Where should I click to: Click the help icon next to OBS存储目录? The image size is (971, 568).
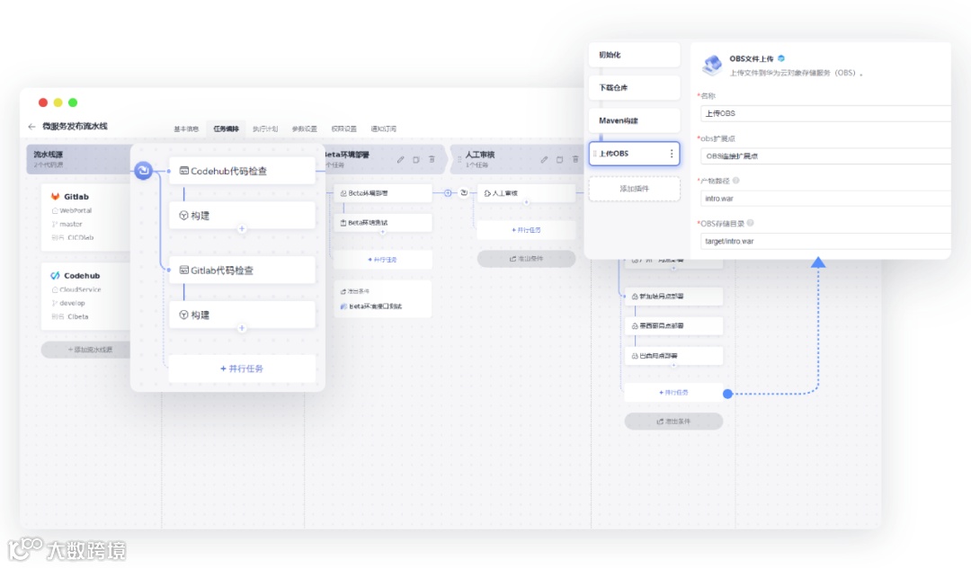[750, 223]
